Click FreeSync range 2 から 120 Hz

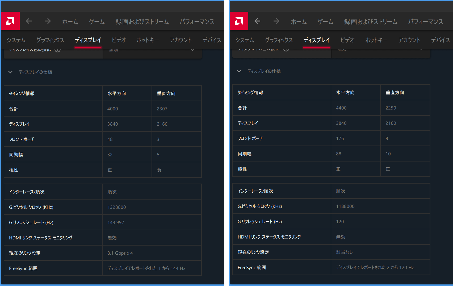coord(375,268)
